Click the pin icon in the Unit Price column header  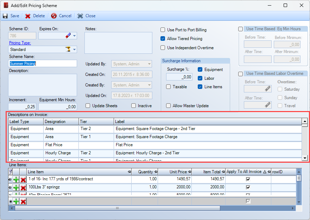click(190, 172)
